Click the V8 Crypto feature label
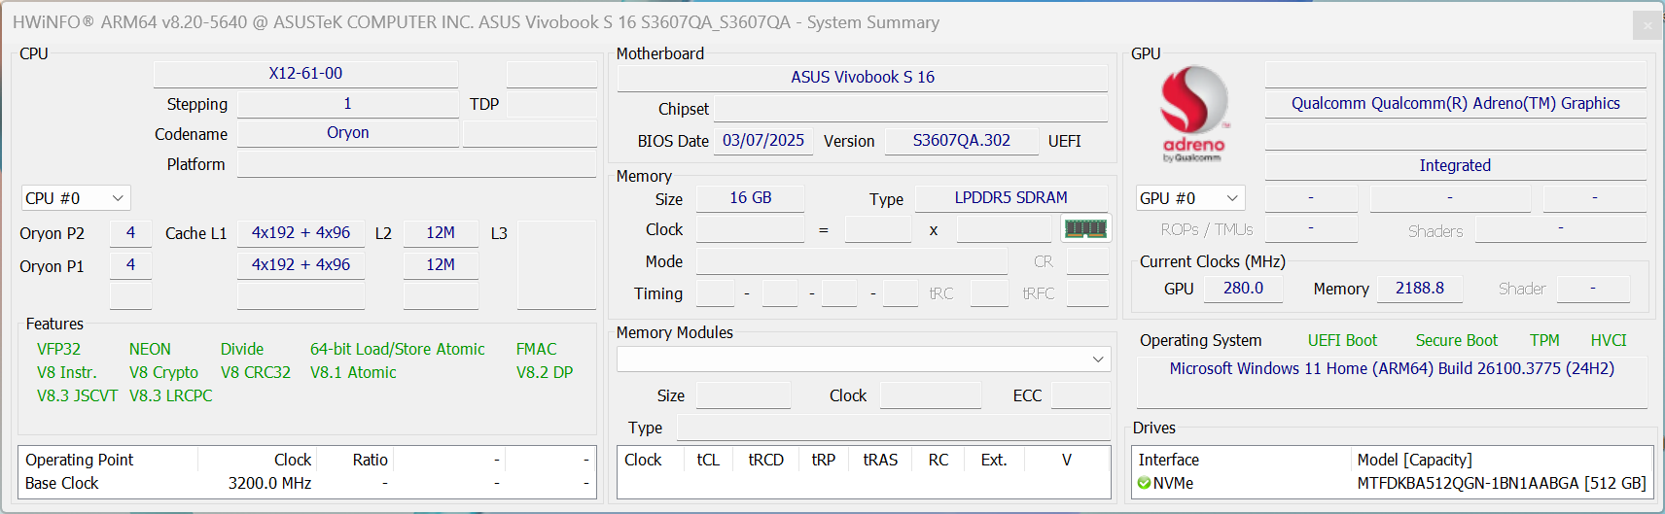1665x514 pixels. (x=163, y=372)
